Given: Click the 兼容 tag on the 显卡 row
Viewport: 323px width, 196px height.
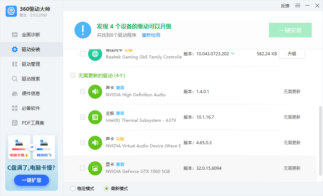Looking at the screenshot, I should coord(120,164).
